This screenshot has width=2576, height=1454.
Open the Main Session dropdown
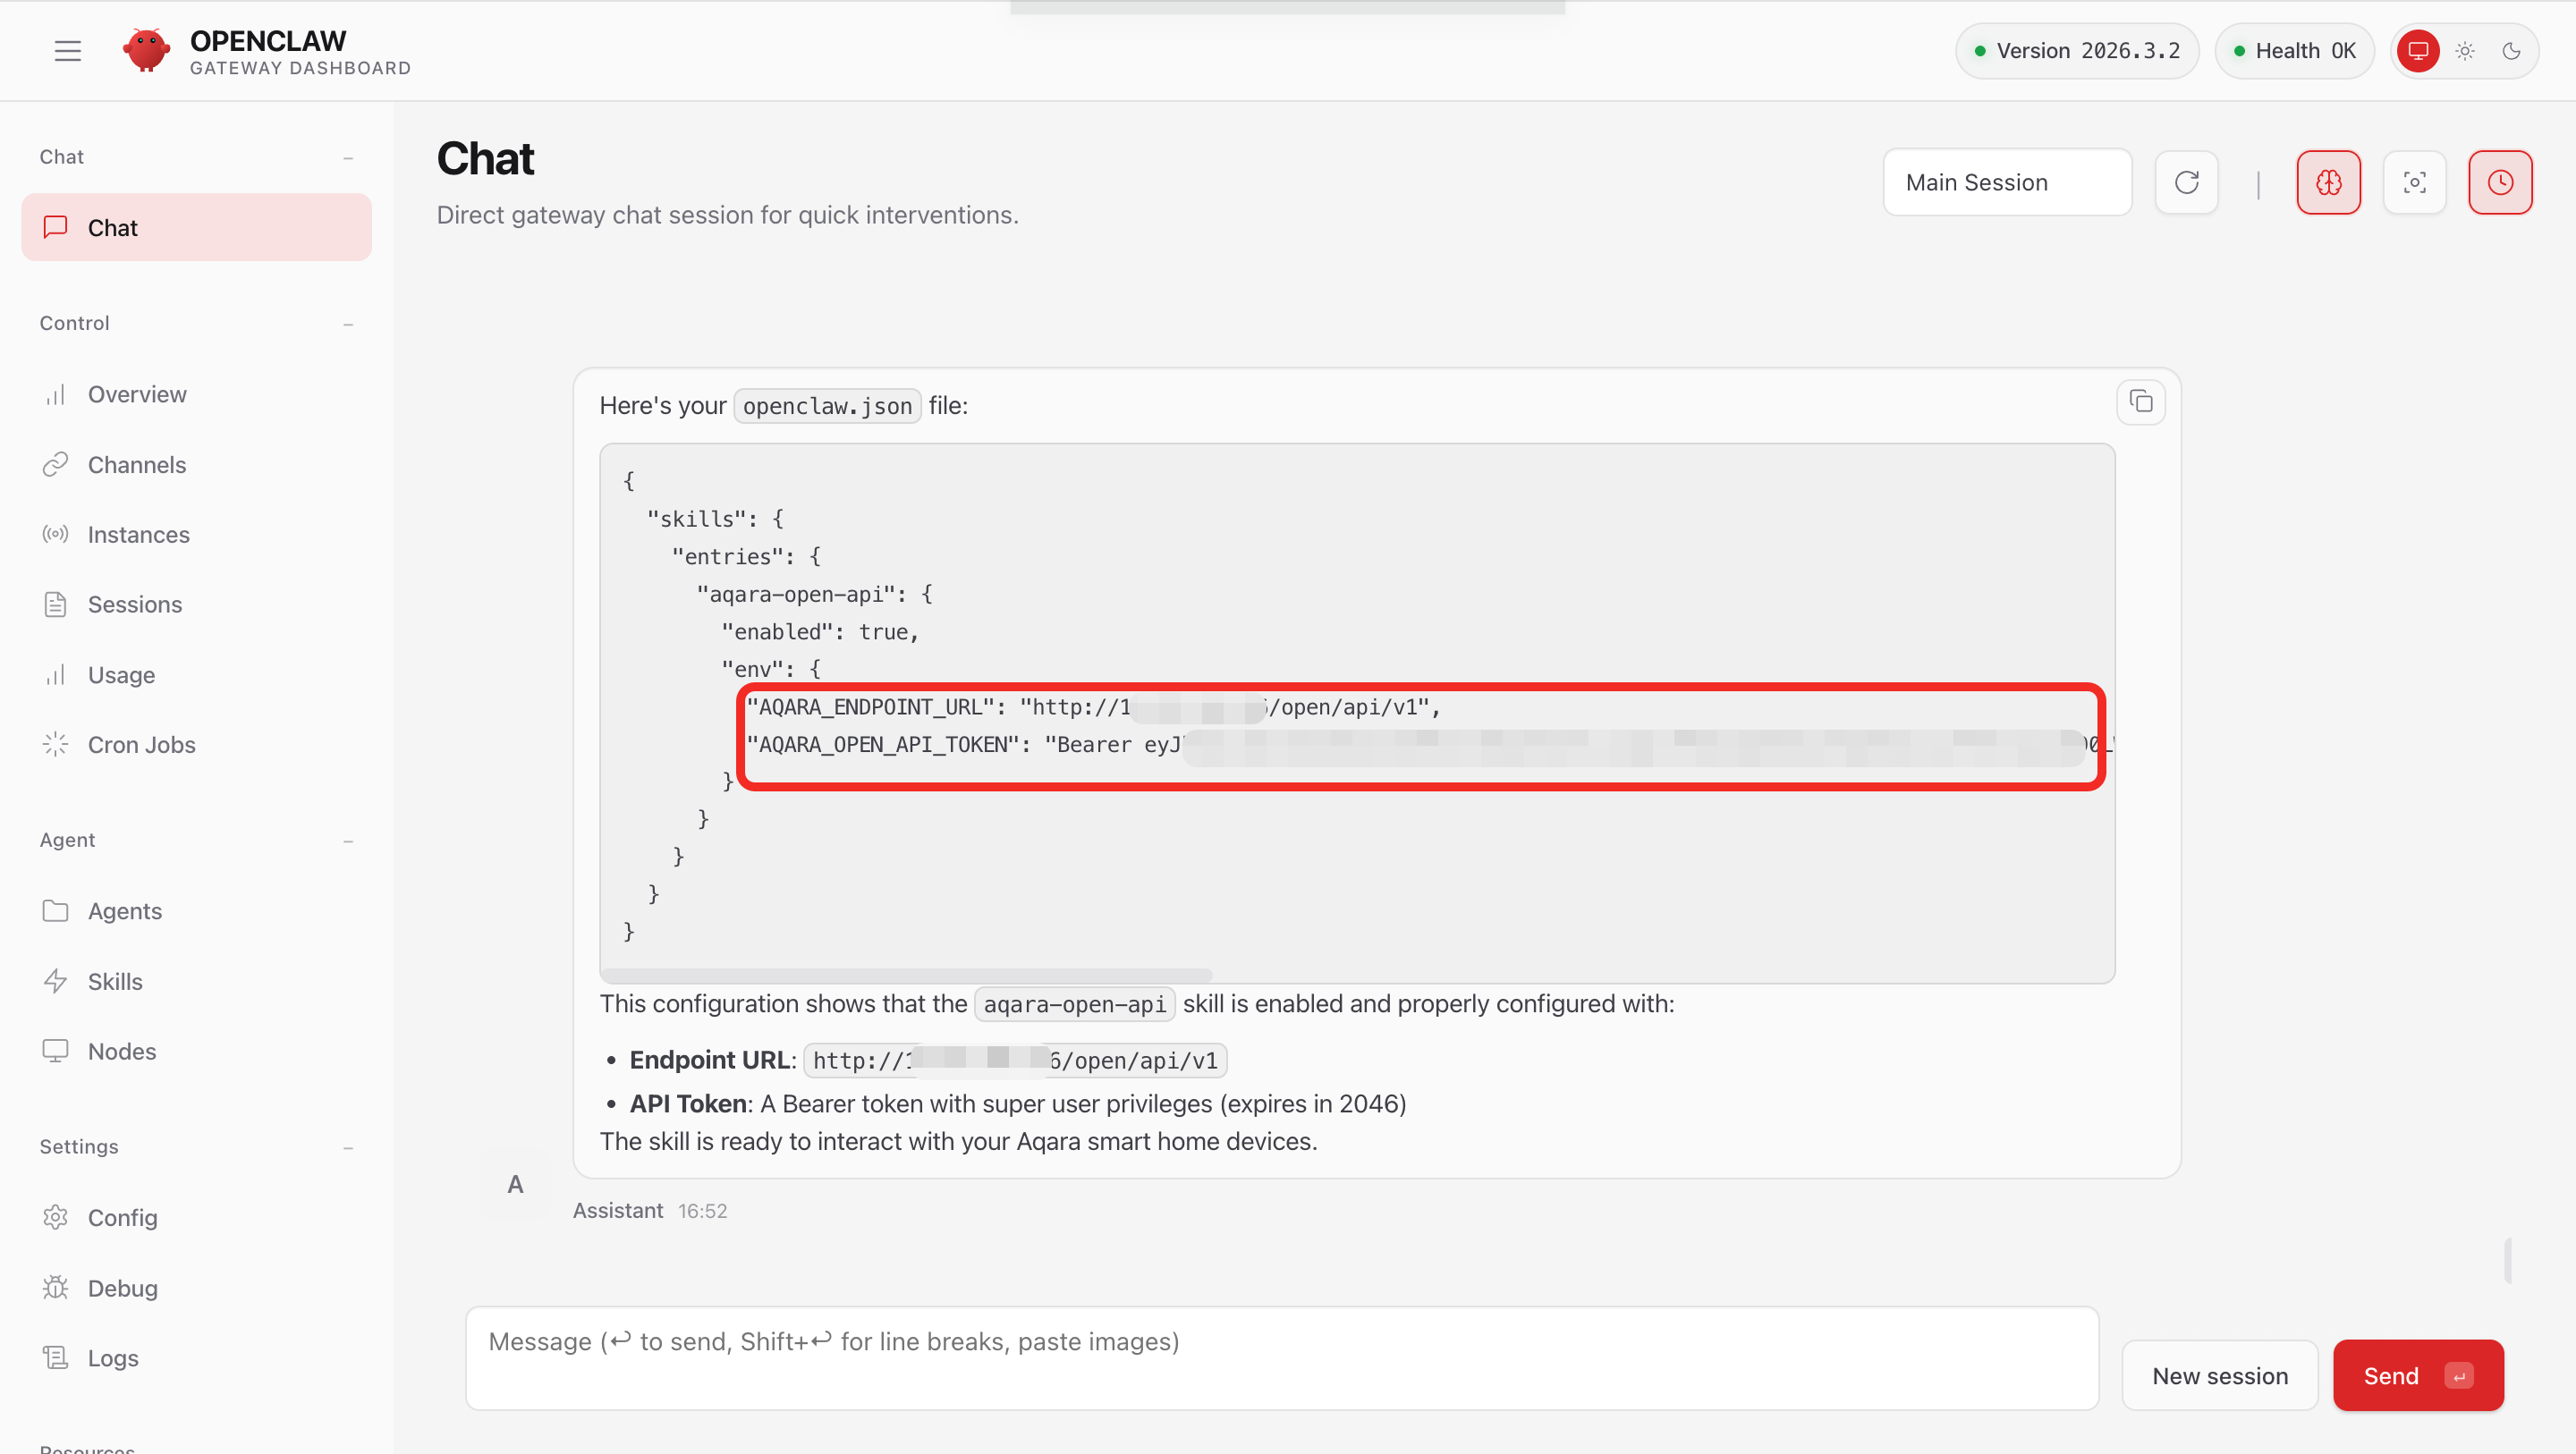click(2006, 182)
